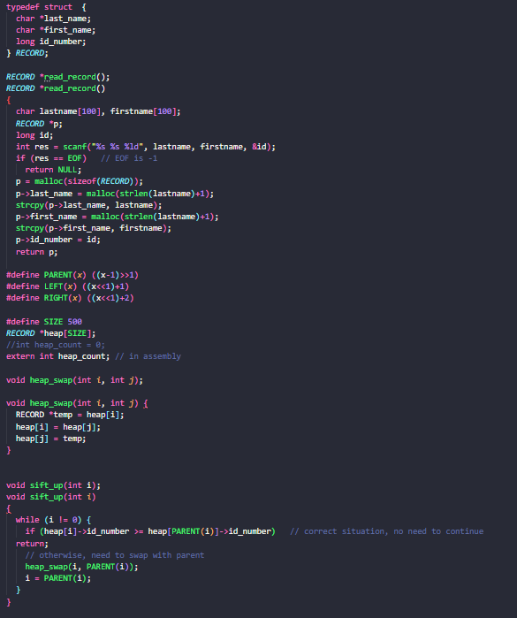Click the '// otherwise, need to swap with parent' comment
The width and height of the screenshot is (517, 618).
115,555
